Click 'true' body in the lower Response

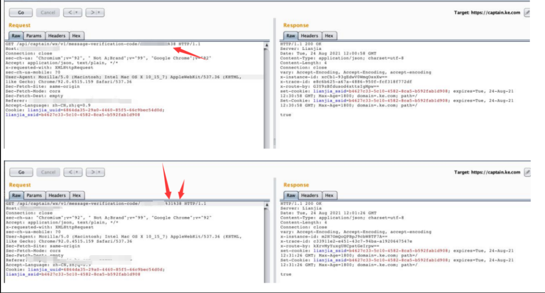[x=286, y=274]
